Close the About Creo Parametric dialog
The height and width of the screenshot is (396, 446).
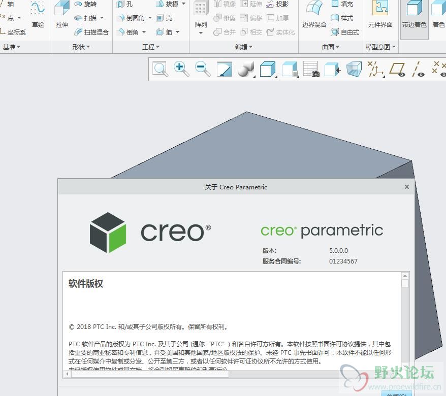pyautogui.click(x=407, y=187)
